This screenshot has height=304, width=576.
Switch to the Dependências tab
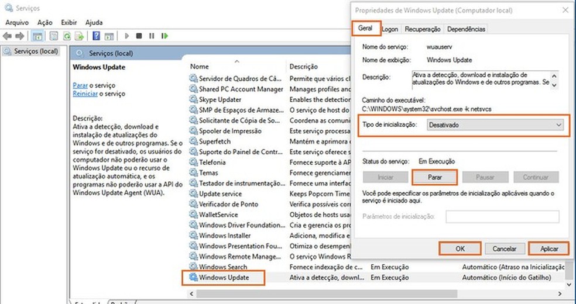466,29
